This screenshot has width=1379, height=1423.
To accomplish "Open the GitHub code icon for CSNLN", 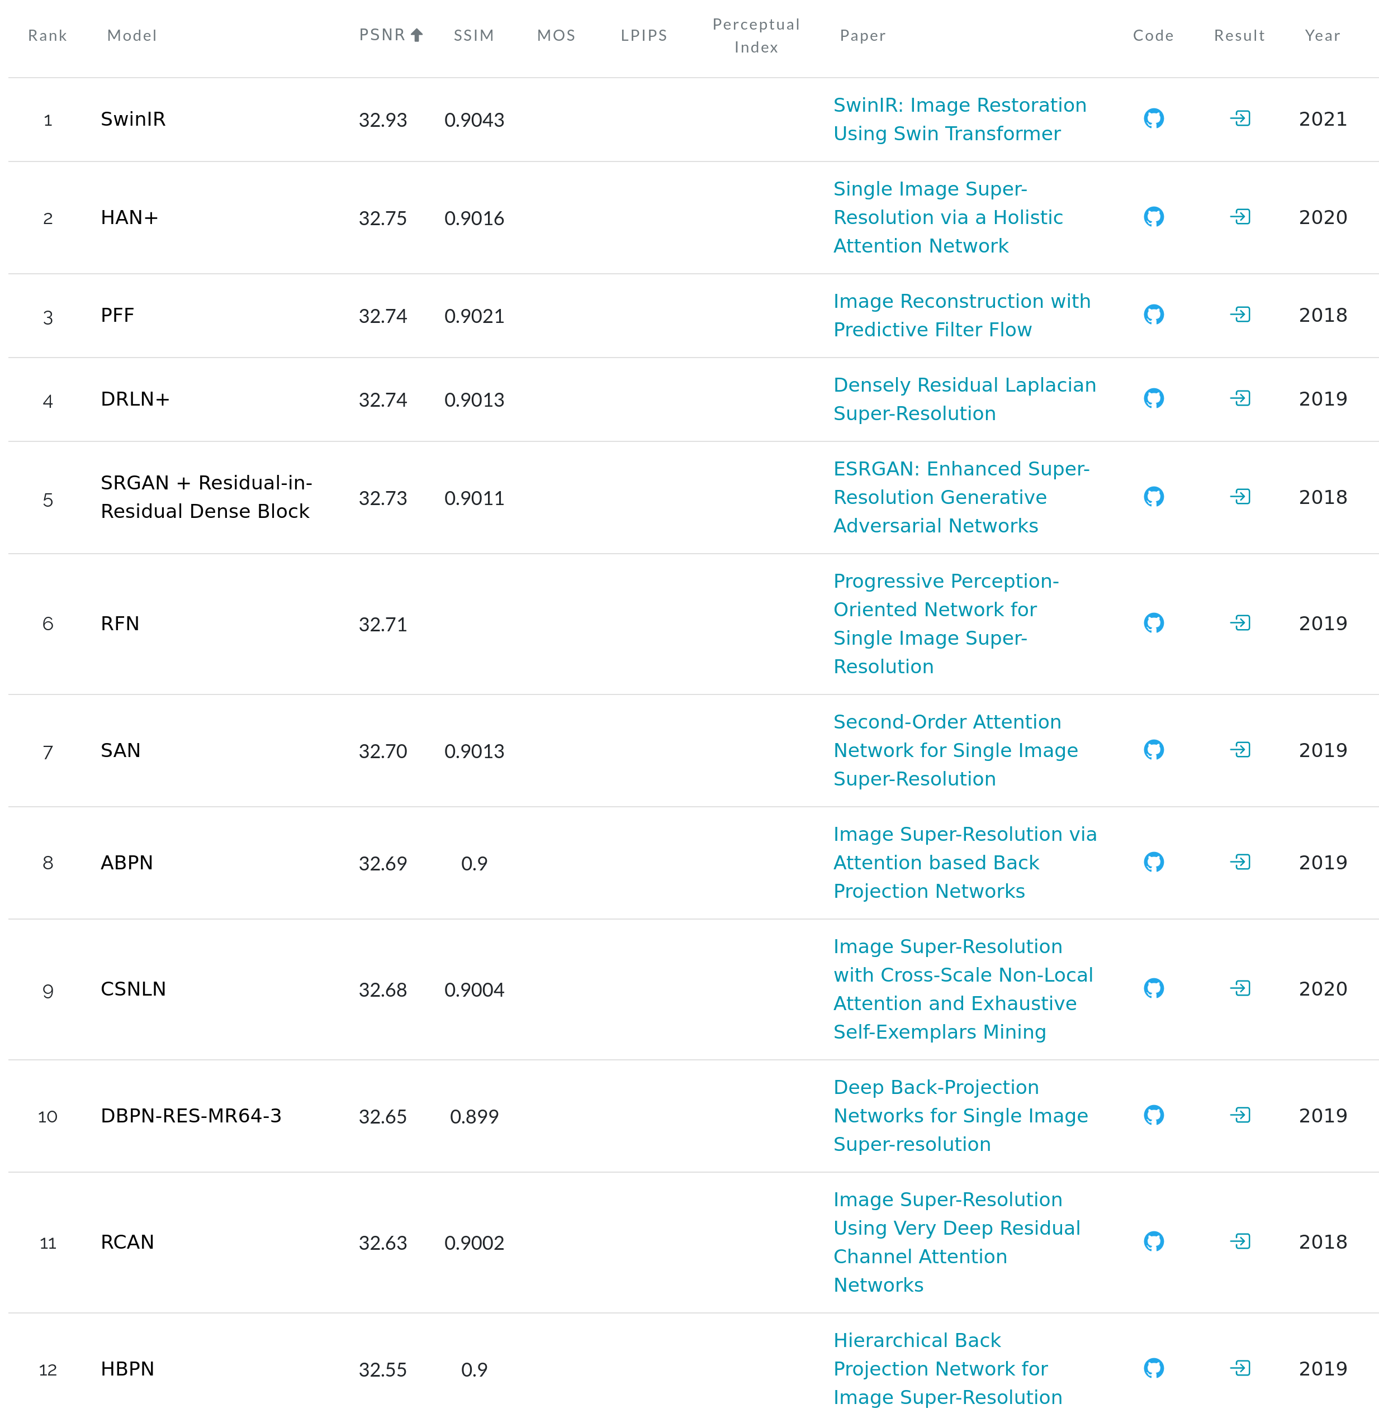I will [1153, 989].
